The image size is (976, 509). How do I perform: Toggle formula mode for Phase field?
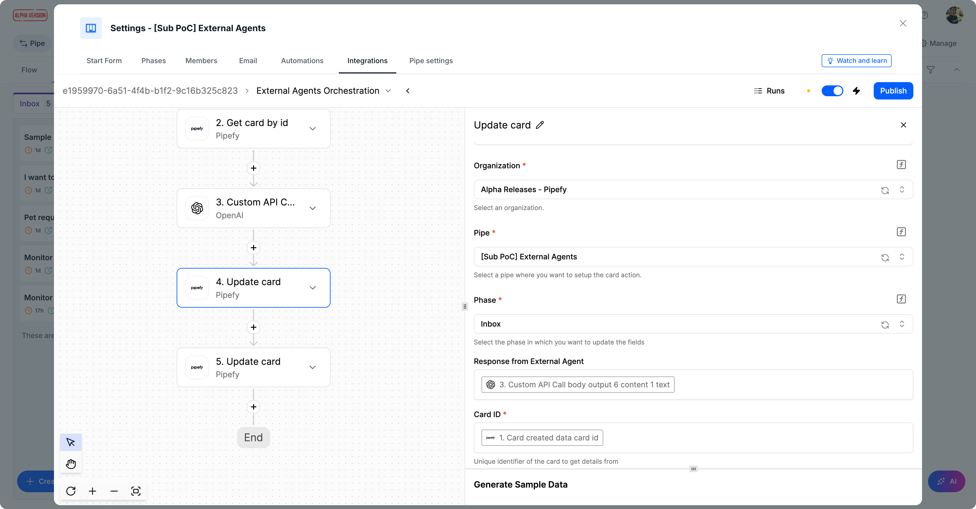click(901, 299)
